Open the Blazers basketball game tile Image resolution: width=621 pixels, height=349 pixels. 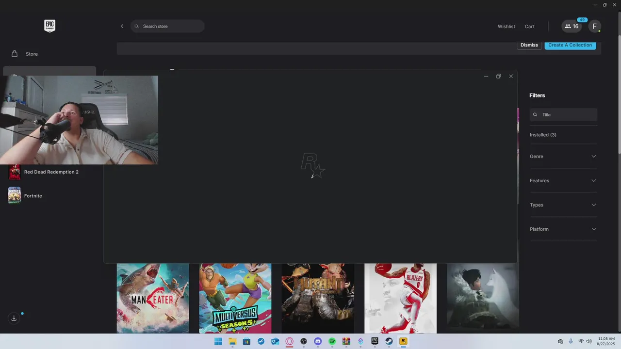coord(400,298)
